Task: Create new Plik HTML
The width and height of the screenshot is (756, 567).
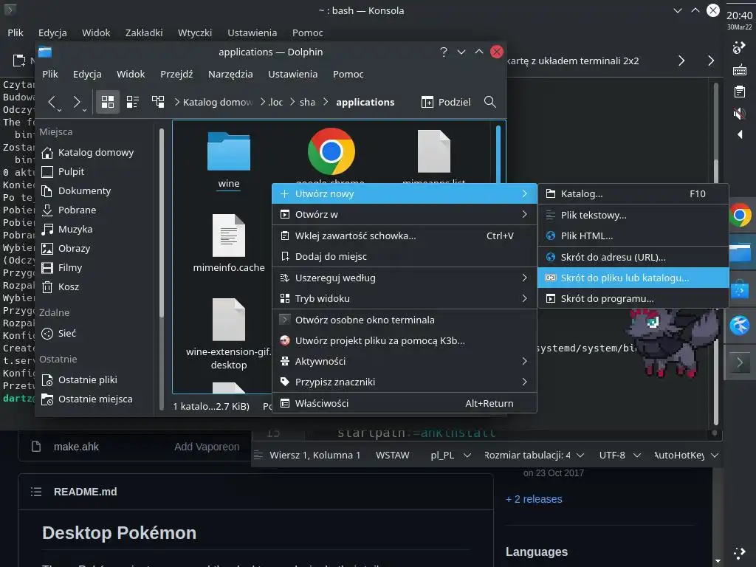Action: 633,236
